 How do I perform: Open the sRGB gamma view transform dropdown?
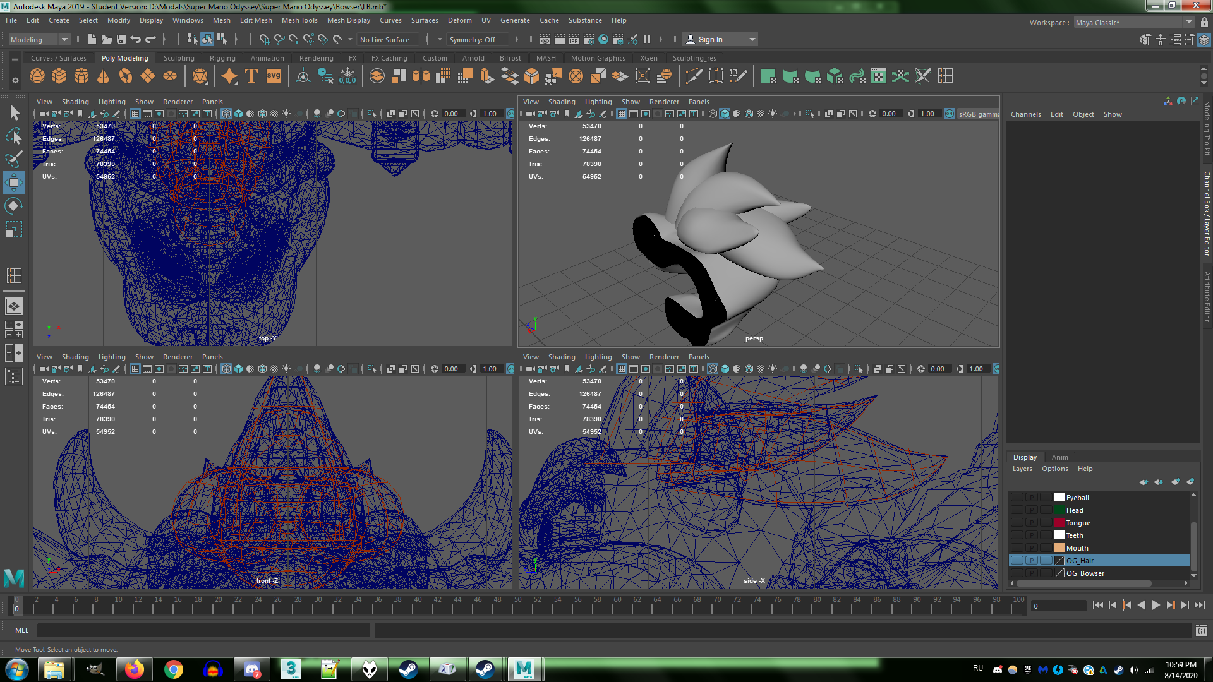pos(978,114)
